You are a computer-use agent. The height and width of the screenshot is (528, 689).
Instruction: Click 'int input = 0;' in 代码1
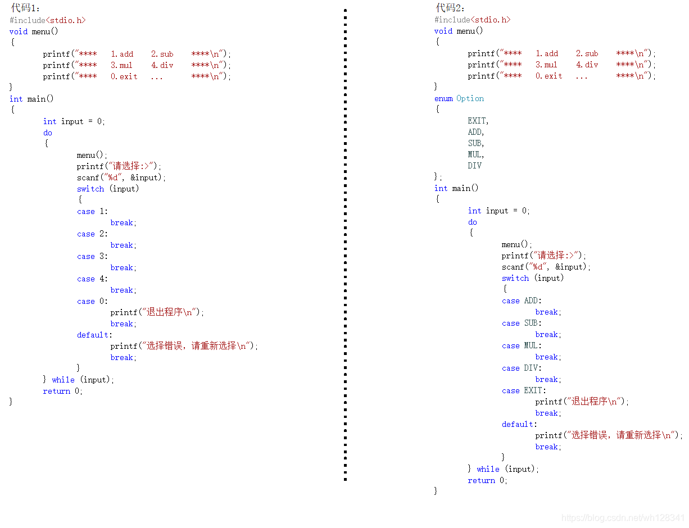click(74, 121)
